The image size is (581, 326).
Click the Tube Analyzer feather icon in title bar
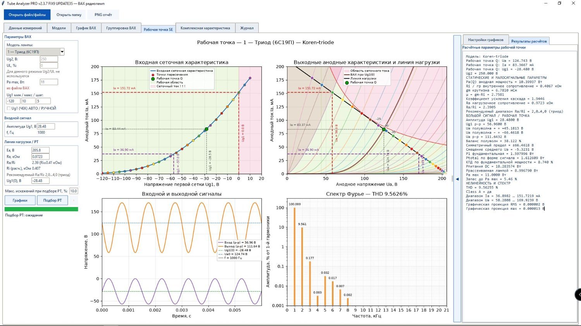(3, 3)
